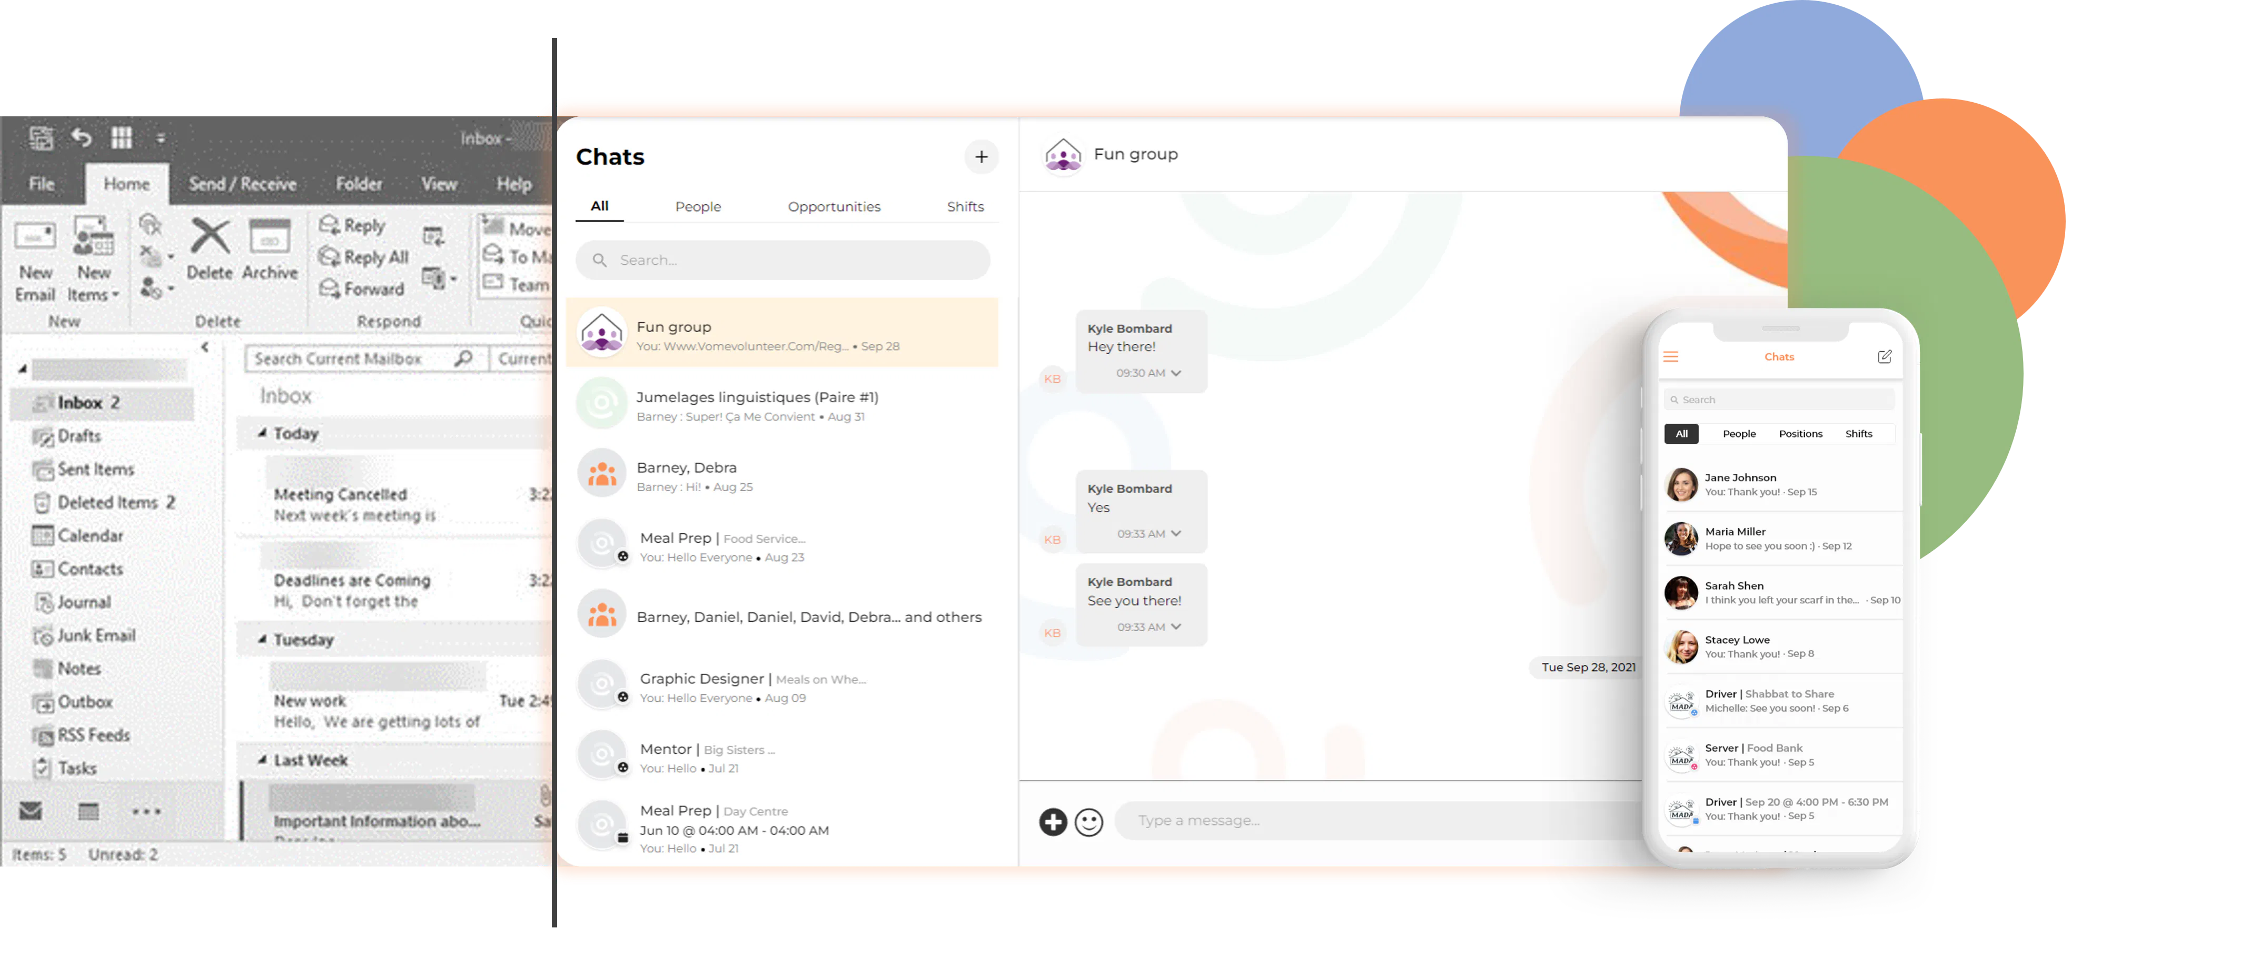
Task: Expand options on 'Hey there!' message
Action: point(1176,373)
